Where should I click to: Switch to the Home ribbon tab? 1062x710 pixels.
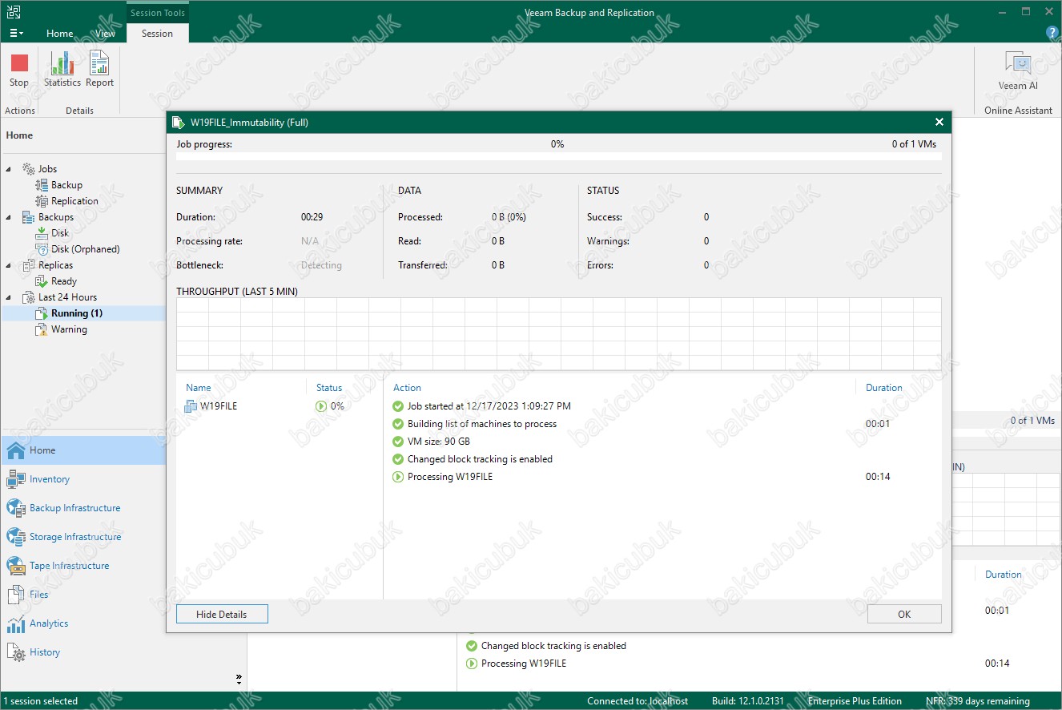(60, 34)
